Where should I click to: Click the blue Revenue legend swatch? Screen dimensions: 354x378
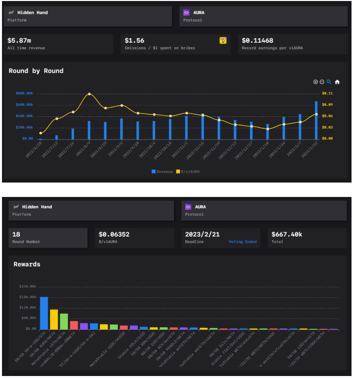(154, 172)
